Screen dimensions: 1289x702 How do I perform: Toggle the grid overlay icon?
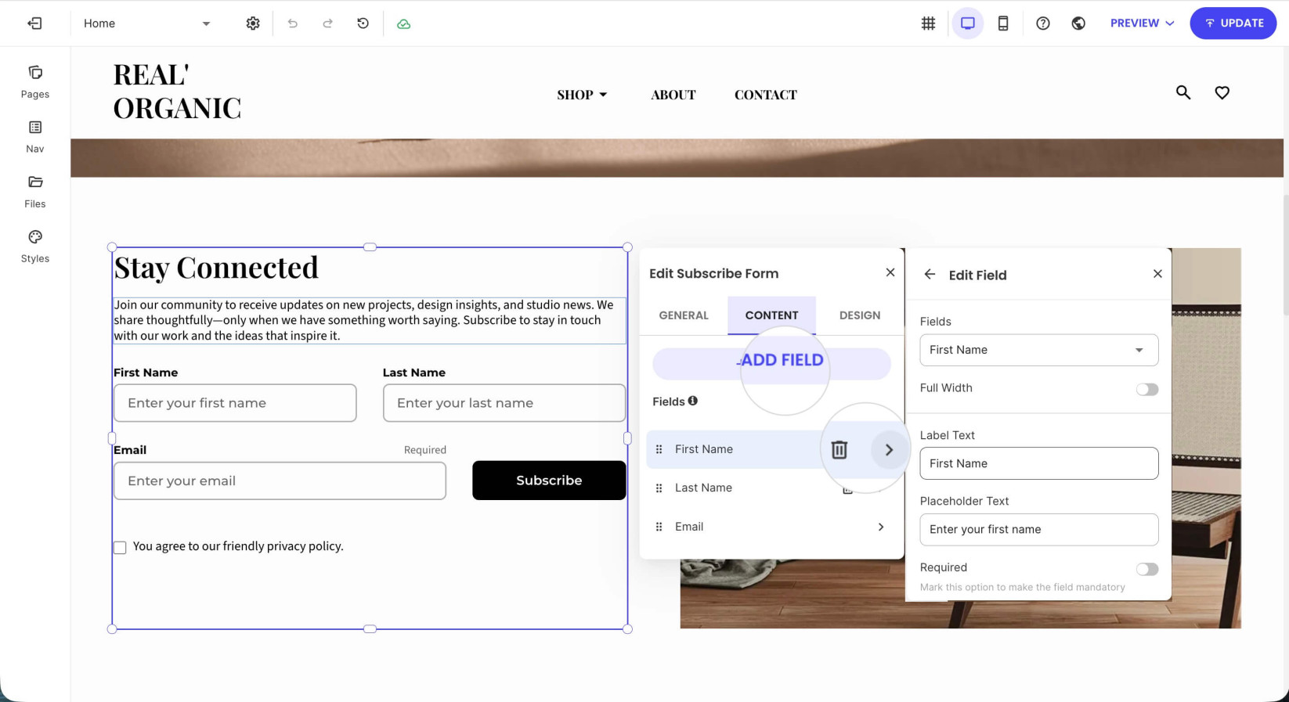(928, 23)
